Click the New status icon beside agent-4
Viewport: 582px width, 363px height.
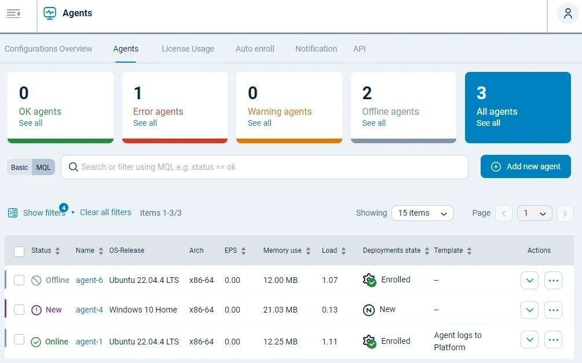35,310
